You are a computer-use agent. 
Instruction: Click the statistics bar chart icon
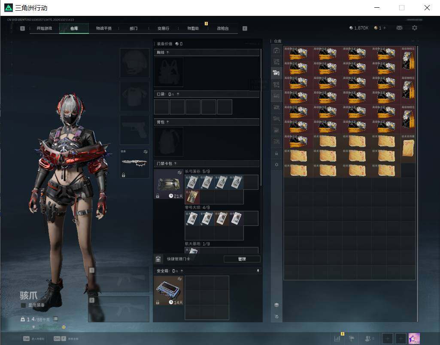pyautogui.click(x=337, y=339)
